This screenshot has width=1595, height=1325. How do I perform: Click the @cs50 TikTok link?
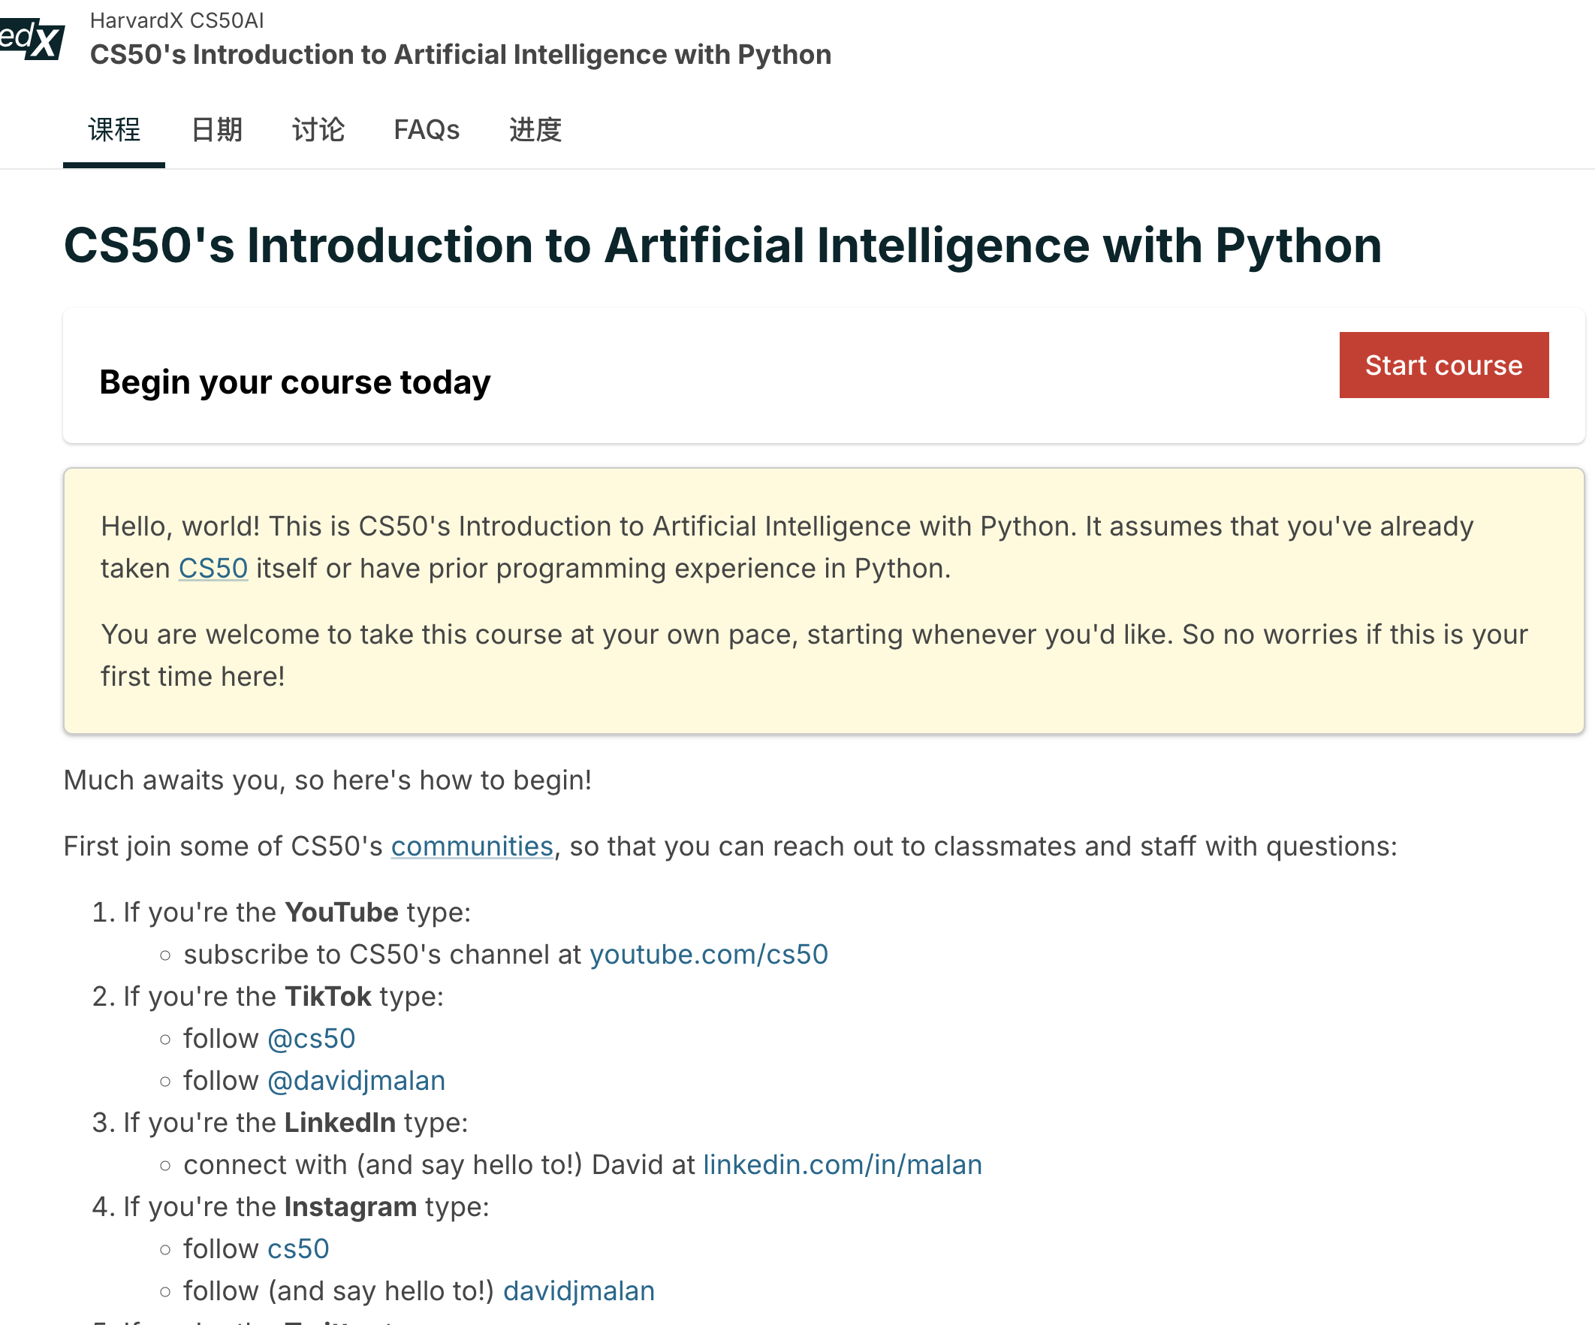312,1039
